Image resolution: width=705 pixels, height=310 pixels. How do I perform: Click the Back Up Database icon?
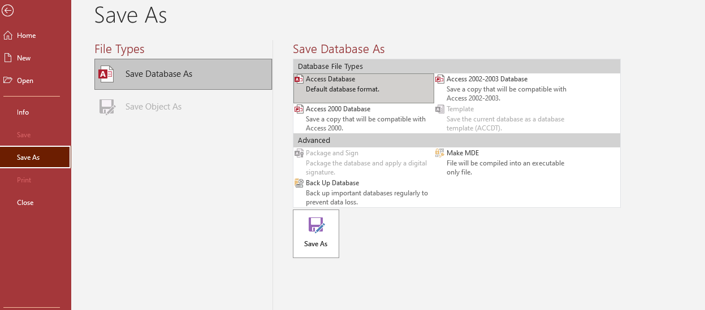[299, 183]
